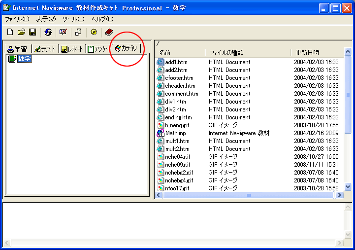The width and height of the screenshot is (355, 250).
Task: Select file mult1.htm
Action: [177, 141]
